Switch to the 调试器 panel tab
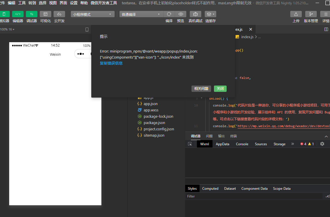This screenshot has width=330, height=217. click(x=196, y=136)
